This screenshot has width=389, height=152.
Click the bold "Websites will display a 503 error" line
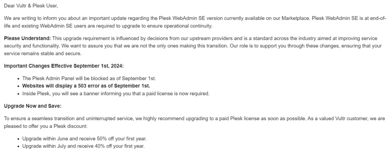(x=86, y=86)
